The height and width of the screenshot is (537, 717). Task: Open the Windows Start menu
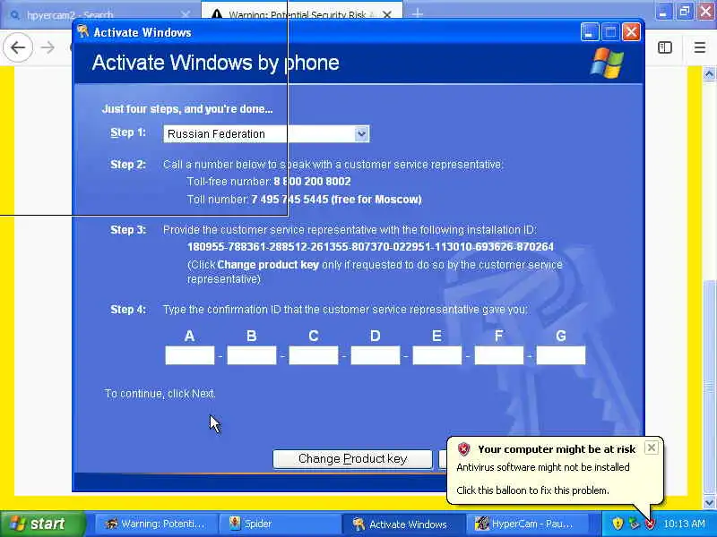click(42, 524)
